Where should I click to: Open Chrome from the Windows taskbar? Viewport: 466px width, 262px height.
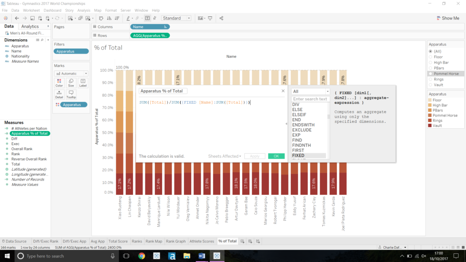(x=142, y=256)
